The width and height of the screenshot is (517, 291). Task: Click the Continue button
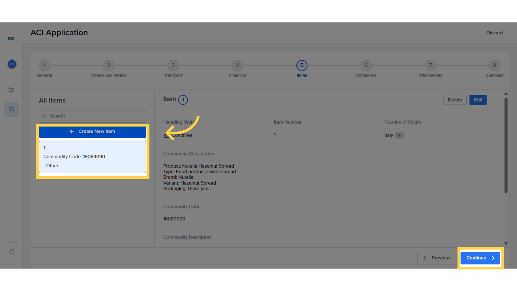tap(480, 258)
